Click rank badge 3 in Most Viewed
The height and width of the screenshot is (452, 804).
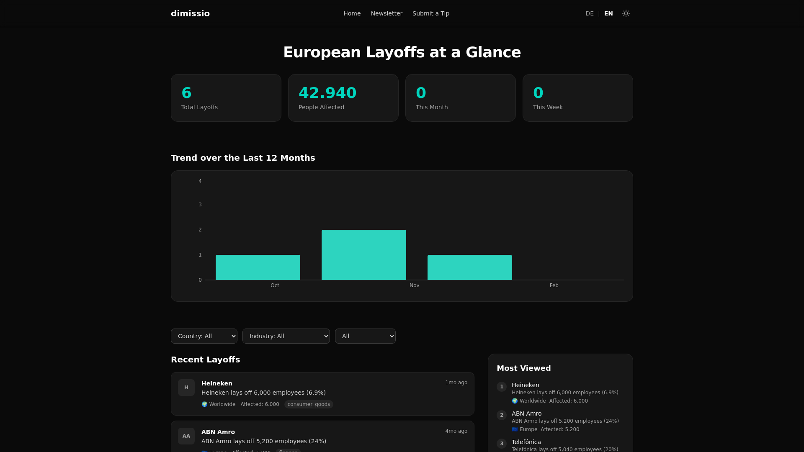tap(502, 444)
